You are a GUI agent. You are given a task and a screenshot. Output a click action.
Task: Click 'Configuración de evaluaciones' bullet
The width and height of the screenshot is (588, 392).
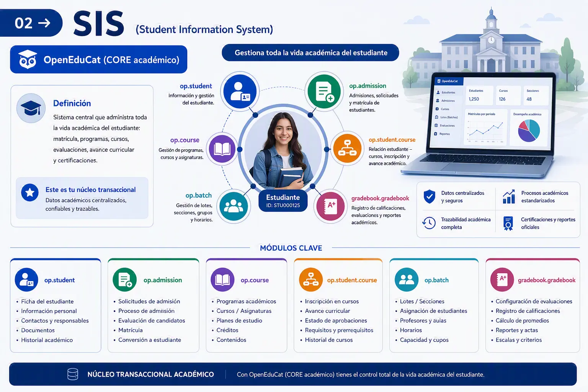pyautogui.click(x=534, y=302)
